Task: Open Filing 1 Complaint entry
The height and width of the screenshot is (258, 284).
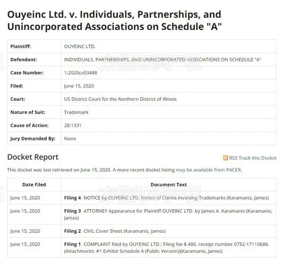Action: point(167,248)
